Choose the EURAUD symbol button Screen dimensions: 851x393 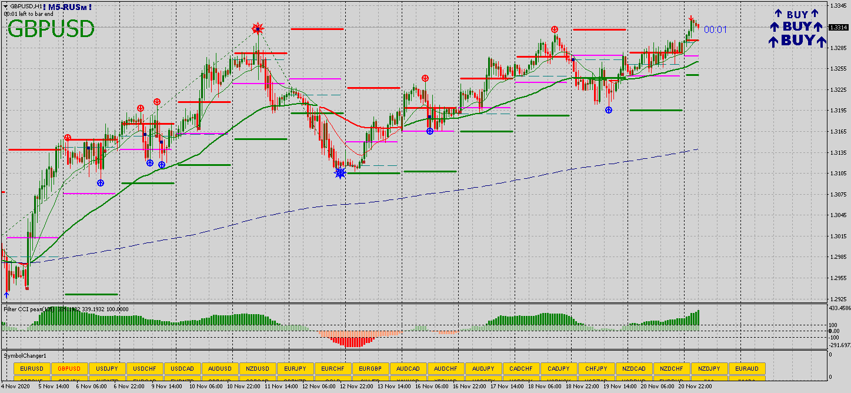tap(747, 368)
